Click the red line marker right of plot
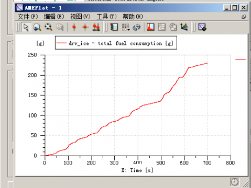Viewport: 251px width, 188px height. pos(241,60)
